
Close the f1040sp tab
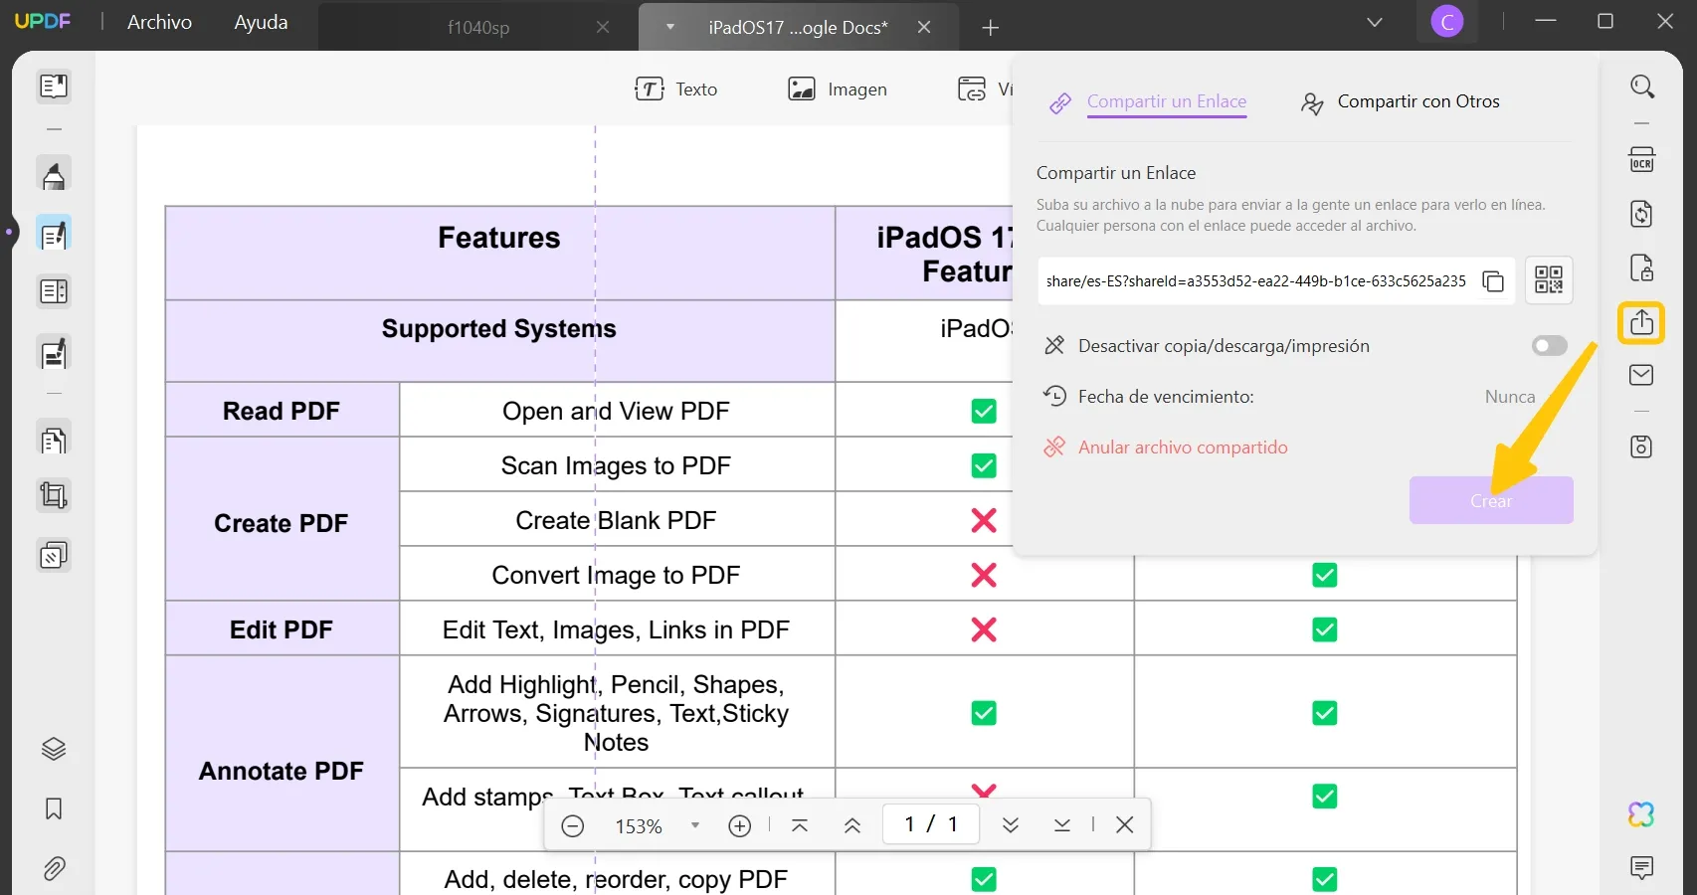point(603,28)
